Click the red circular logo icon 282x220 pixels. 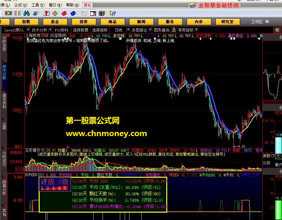click(64, 13)
